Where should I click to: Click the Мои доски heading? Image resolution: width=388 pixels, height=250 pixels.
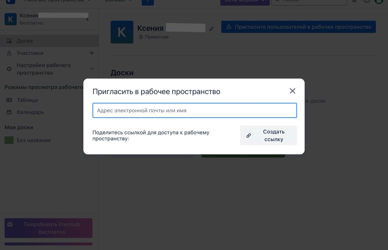pos(19,127)
